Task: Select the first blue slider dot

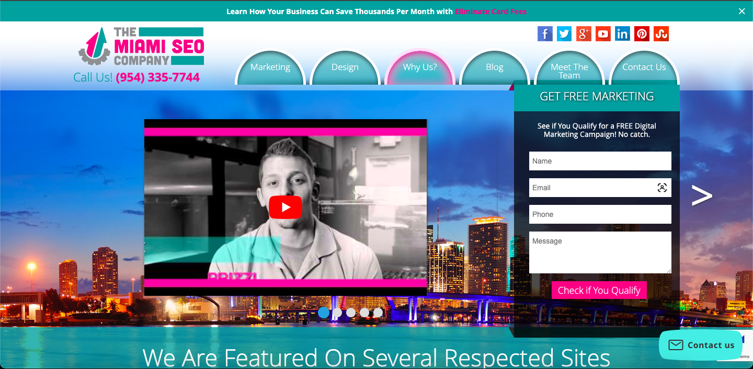Action: click(x=324, y=313)
